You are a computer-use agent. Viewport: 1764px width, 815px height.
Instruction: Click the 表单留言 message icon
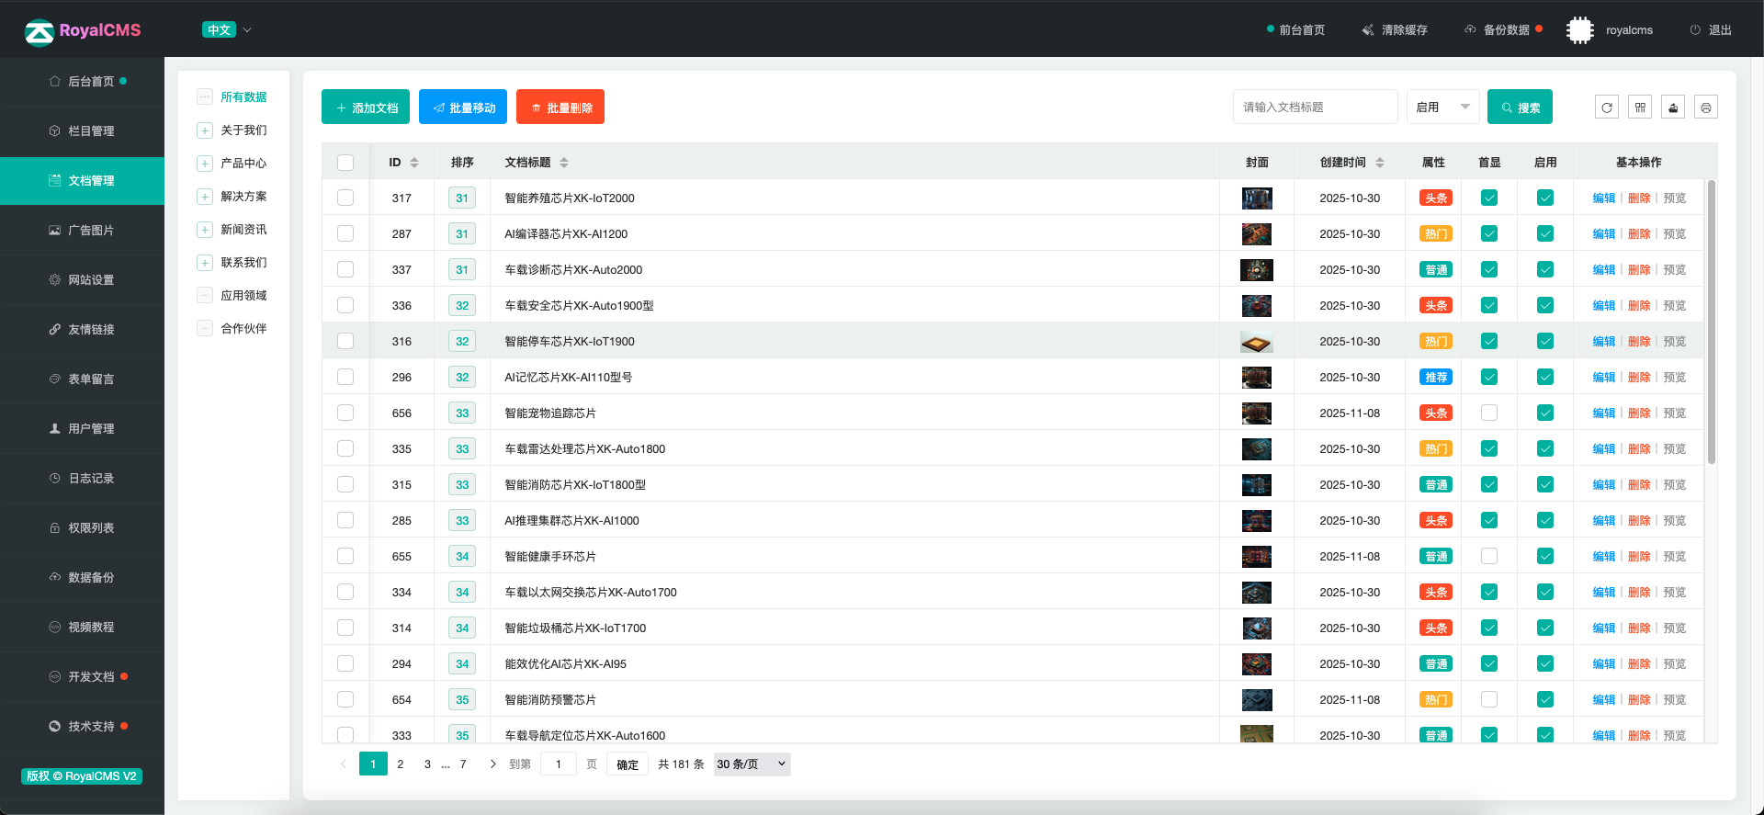[55, 379]
